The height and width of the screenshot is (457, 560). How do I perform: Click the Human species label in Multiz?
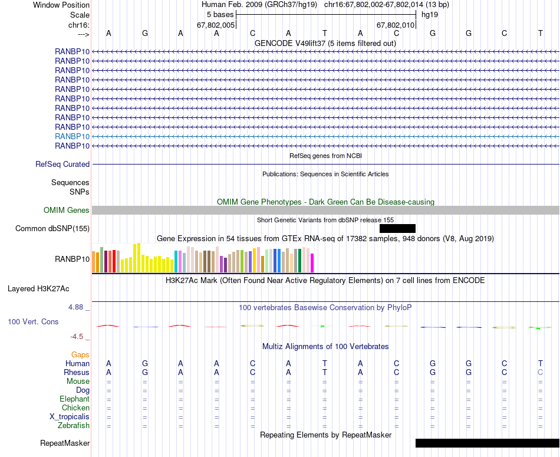pyautogui.click(x=77, y=363)
